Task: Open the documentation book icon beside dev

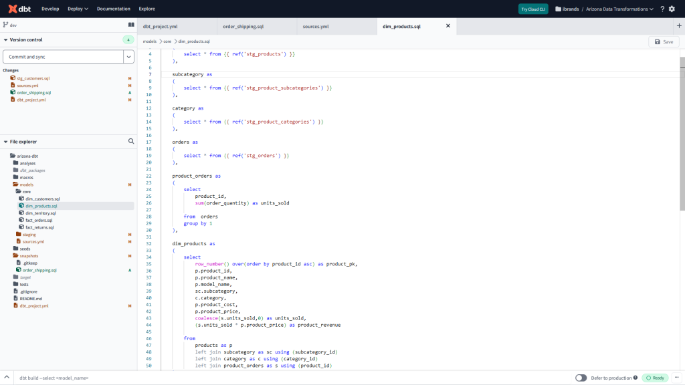Action: (x=131, y=25)
